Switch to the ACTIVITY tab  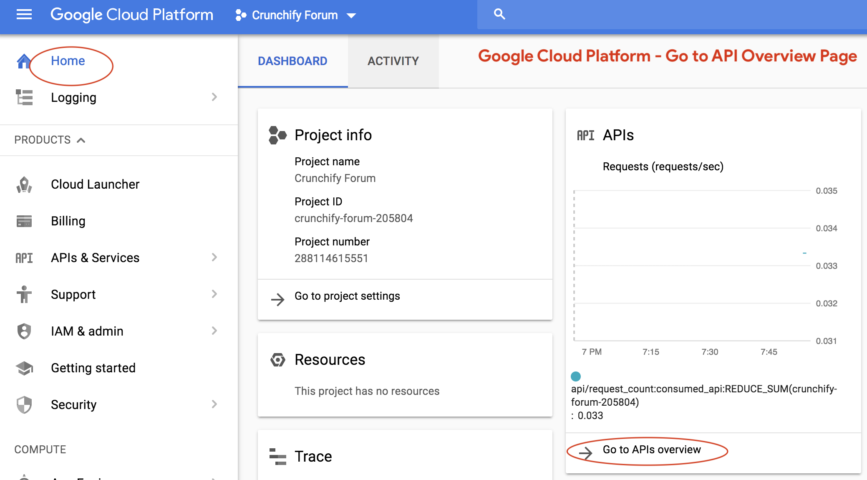pos(393,61)
